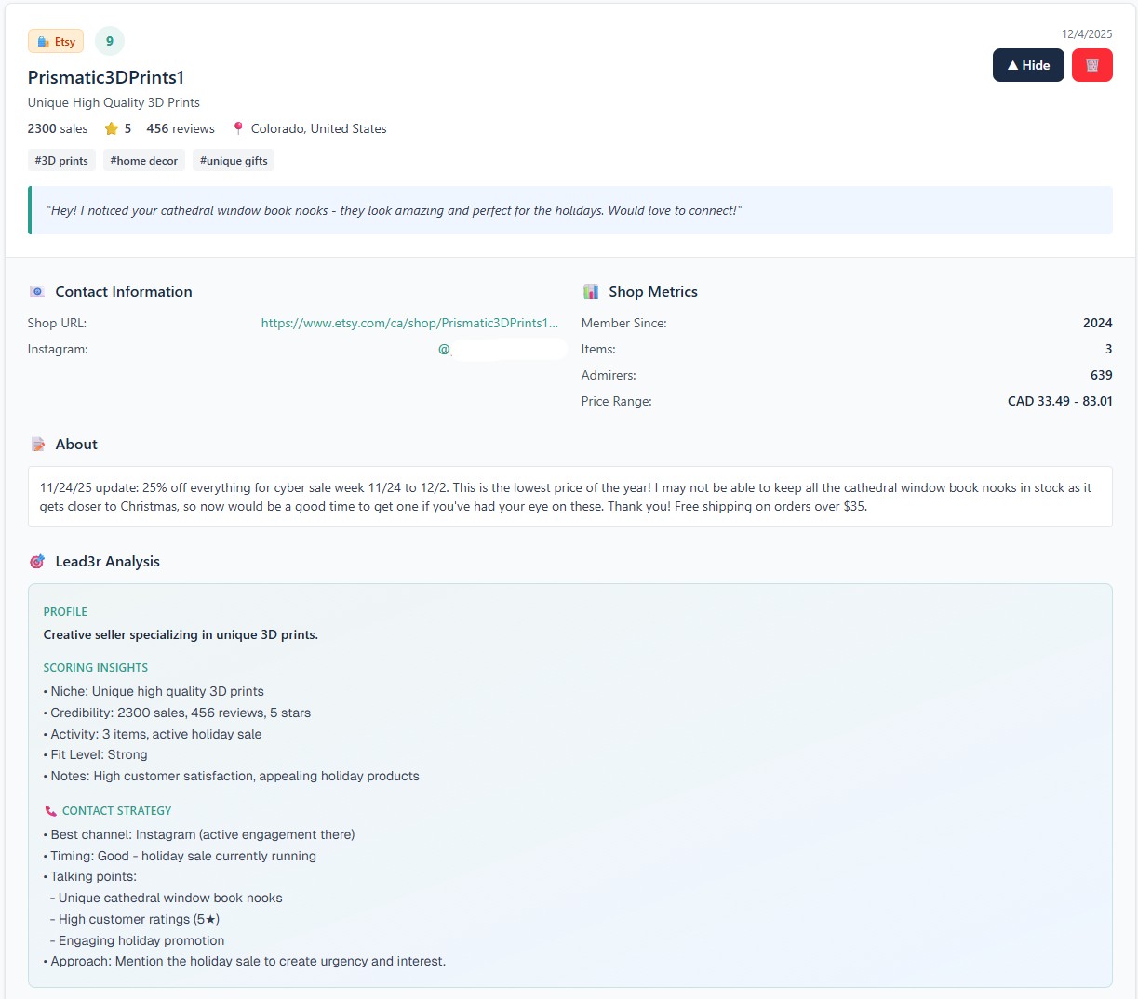Click the location pin icon
Screen dimensions: 1138x999
tap(238, 128)
